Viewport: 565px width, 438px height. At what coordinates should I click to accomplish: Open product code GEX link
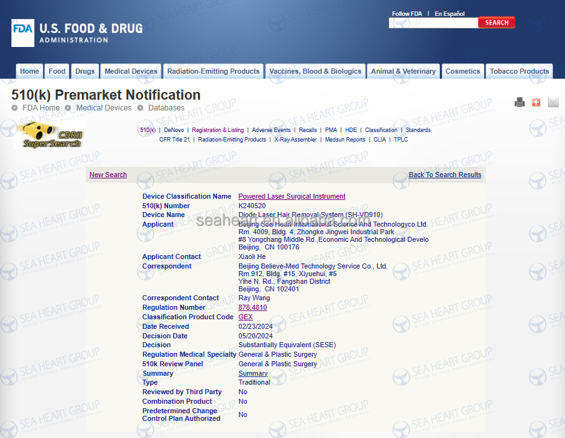click(x=246, y=317)
